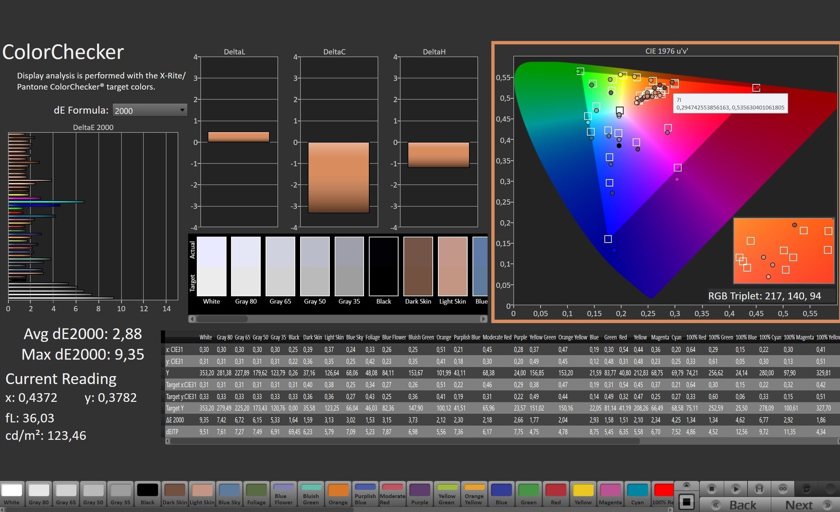Select the Gray 35 bottom swatch
The image size is (840, 512).
coord(120,494)
